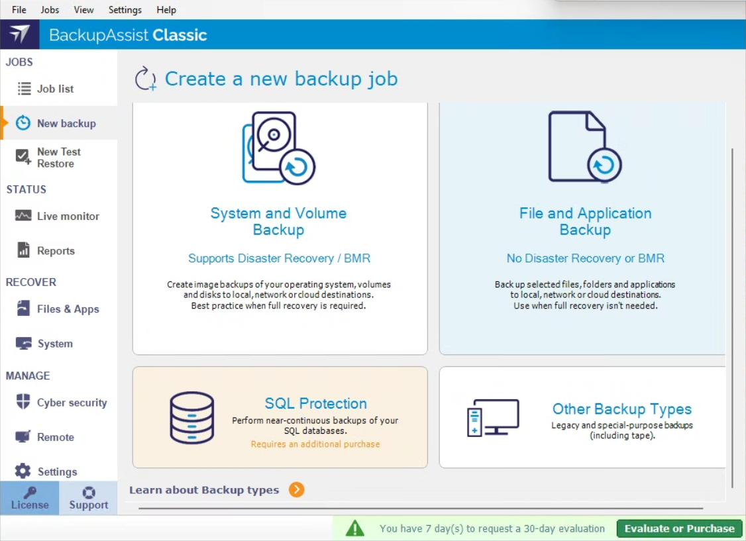Open the File menu

tap(19, 10)
